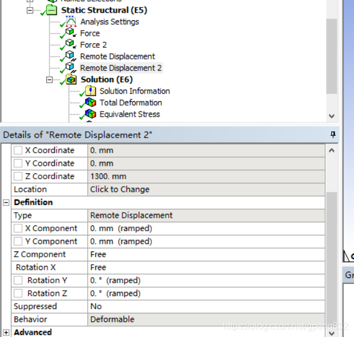Select the Force 2 tree item
This screenshot has width=354, height=337.
pos(93,45)
